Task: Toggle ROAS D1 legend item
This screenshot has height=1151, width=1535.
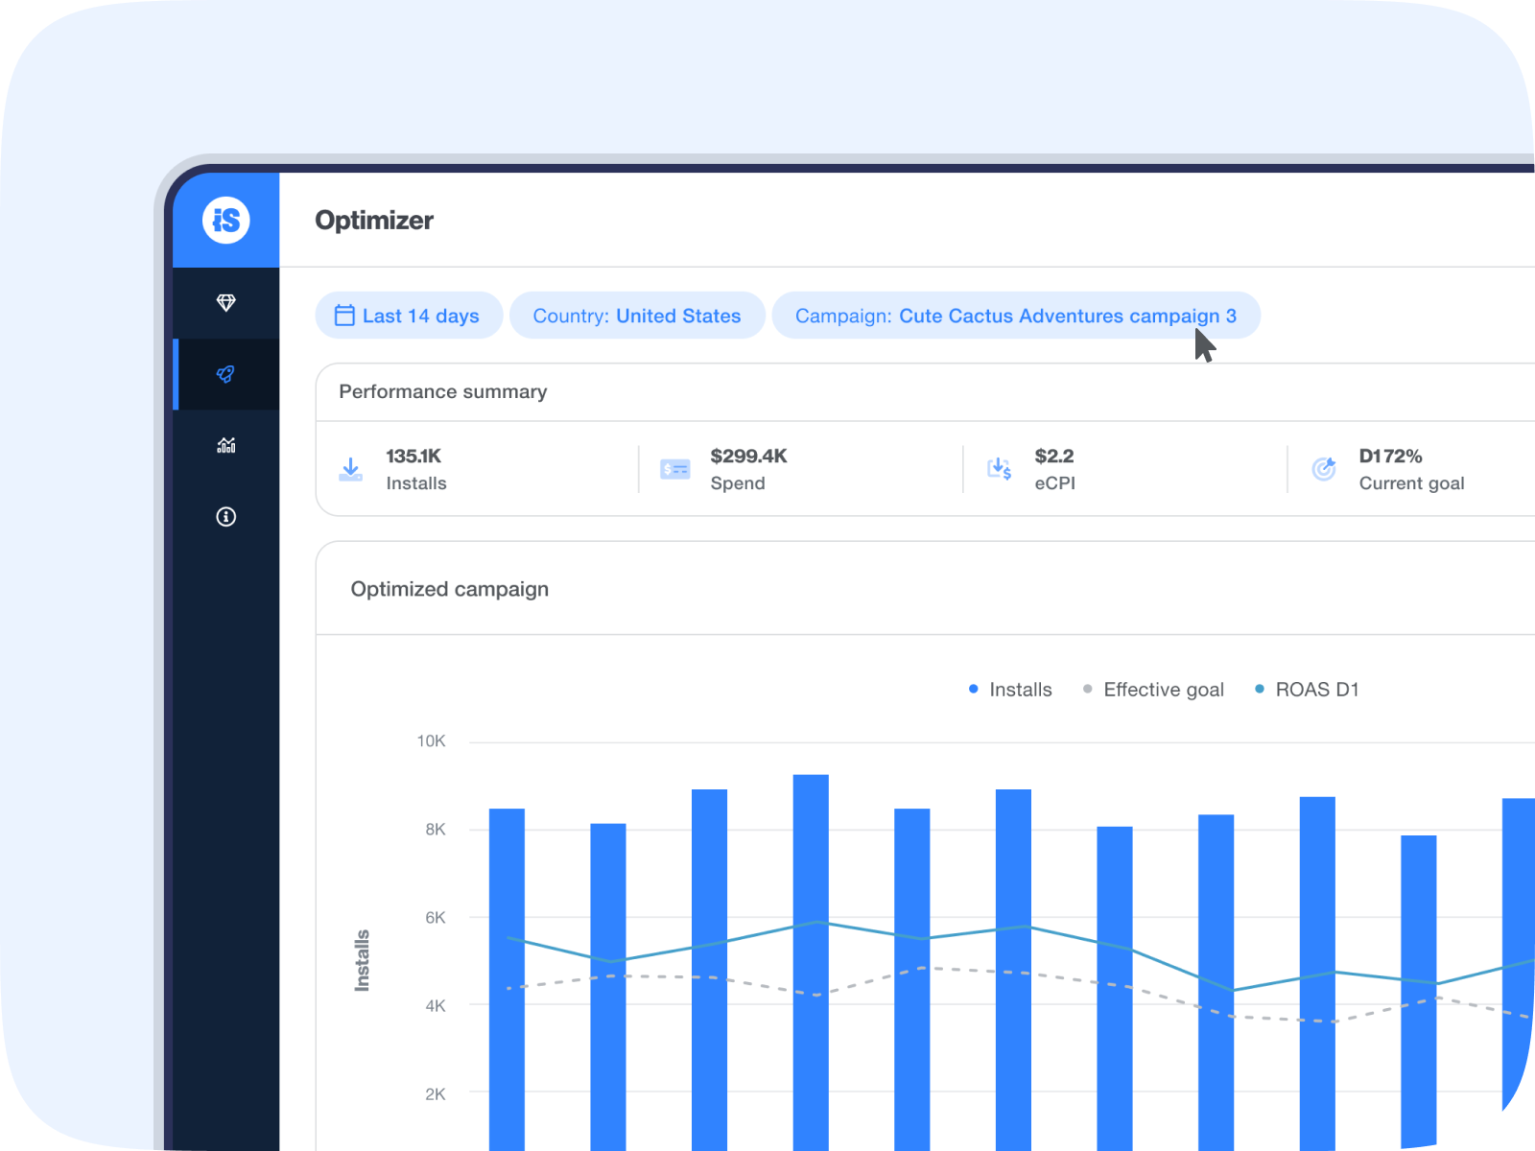Action: (x=1307, y=690)
